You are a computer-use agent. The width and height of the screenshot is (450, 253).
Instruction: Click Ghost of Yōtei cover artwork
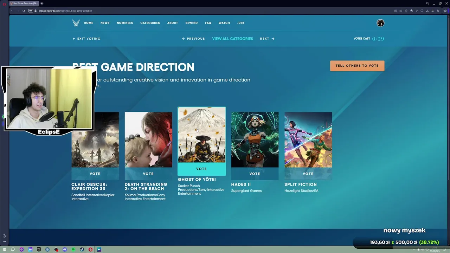click(201, 135)
